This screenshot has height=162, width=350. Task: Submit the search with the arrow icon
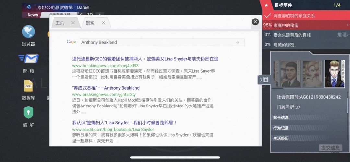pos(237,42)
